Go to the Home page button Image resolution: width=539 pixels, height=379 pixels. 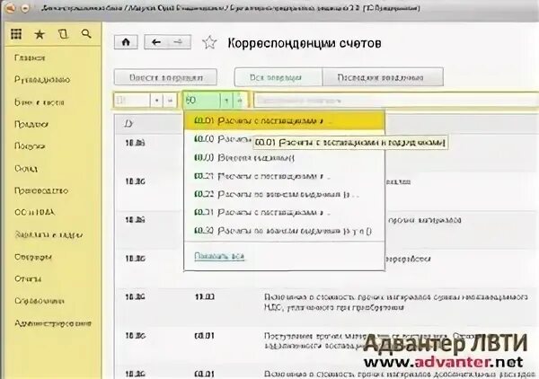pos(126,42)
